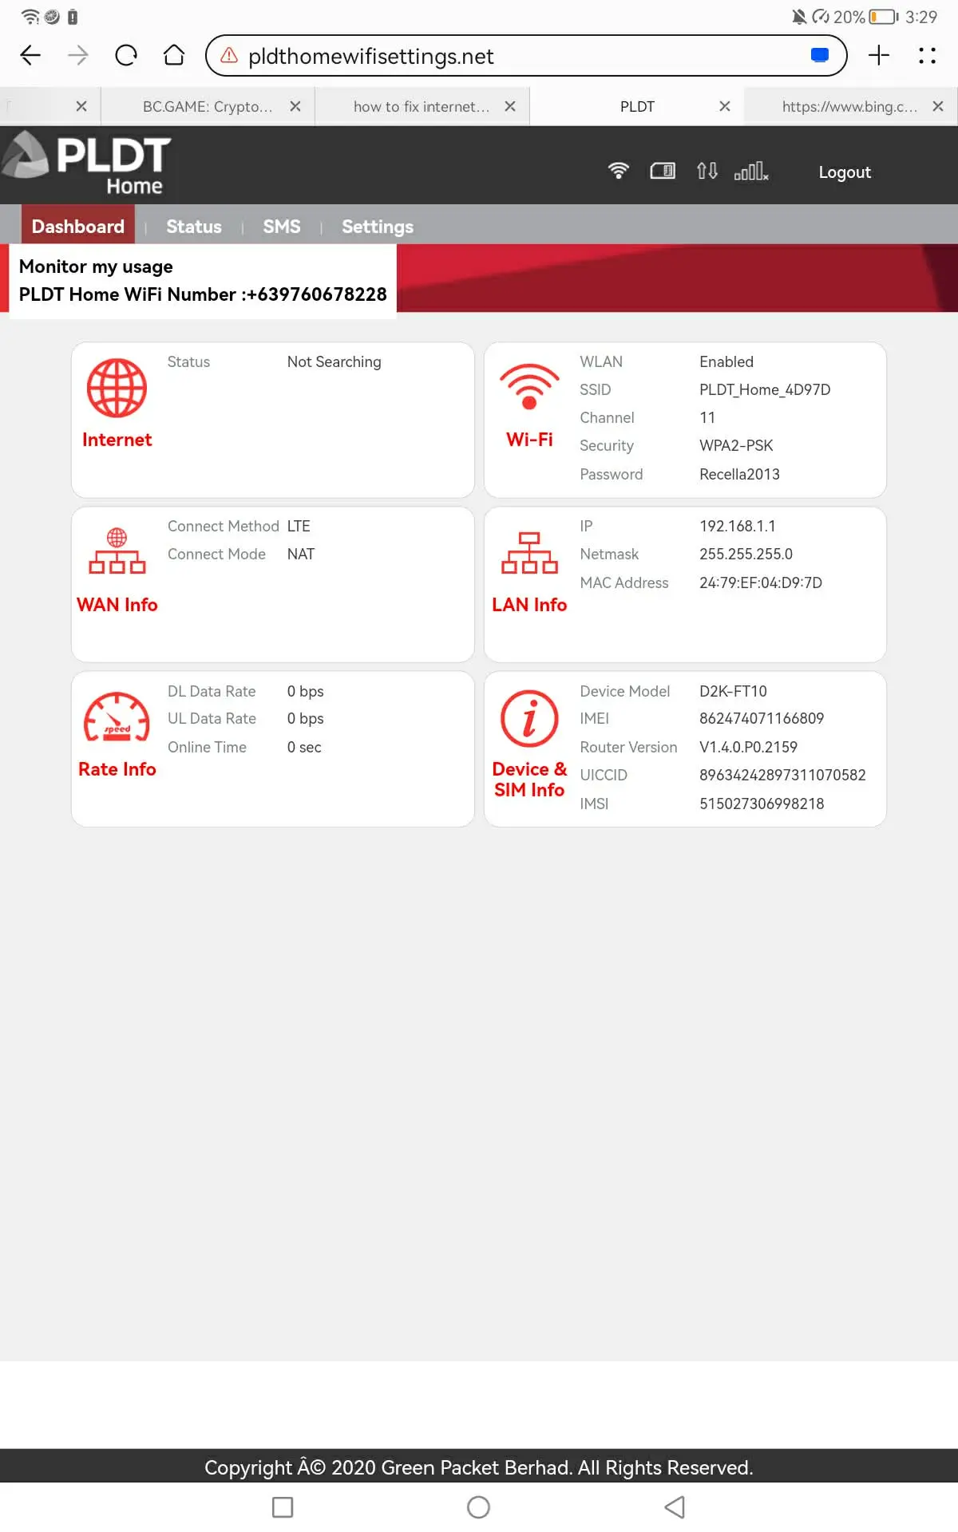Log out via Logout link
The image size is (958, 1532).
pos(845,172)
